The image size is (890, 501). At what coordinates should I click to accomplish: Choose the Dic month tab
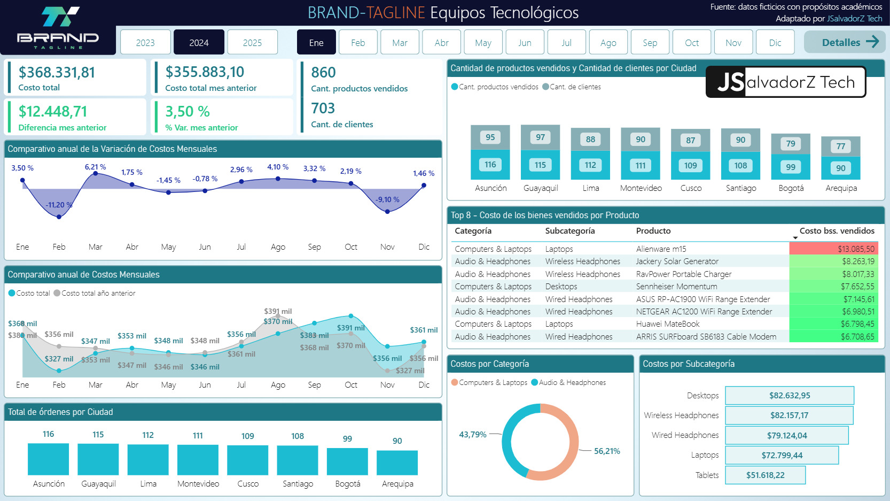tap(775, 42)
